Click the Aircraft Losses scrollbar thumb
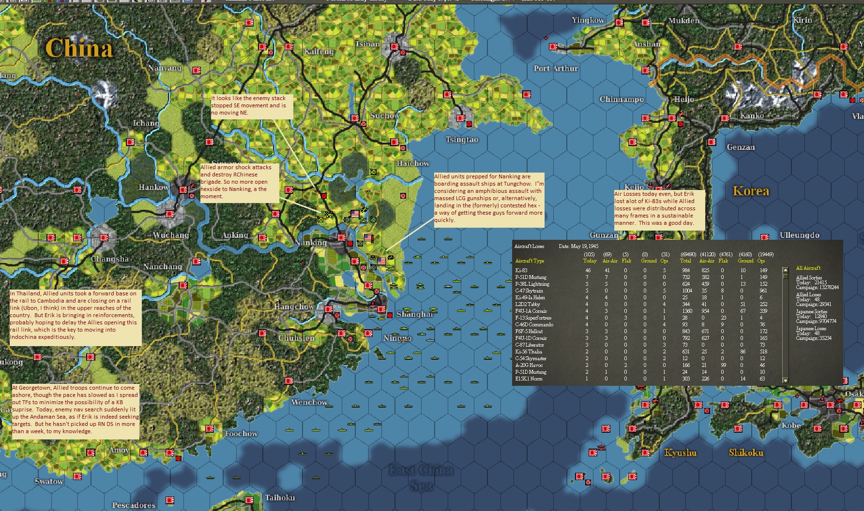 (785, 276)
